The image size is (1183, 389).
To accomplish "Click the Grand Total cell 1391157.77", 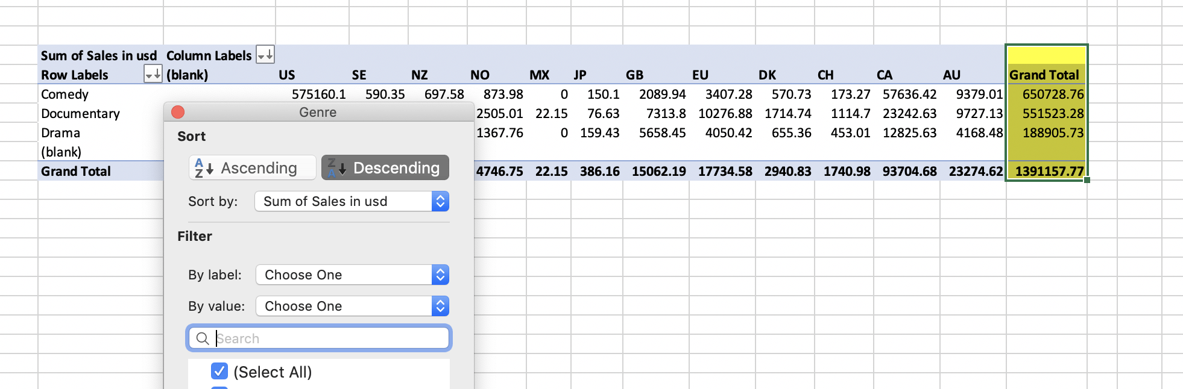I will 1049,172.
